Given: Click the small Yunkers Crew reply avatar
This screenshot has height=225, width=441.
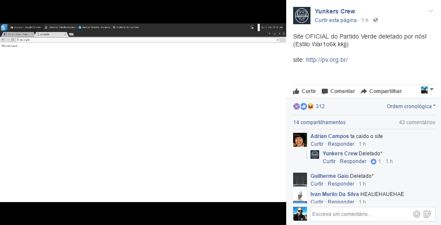Looking at the screenshot, I should pos(315,154).
